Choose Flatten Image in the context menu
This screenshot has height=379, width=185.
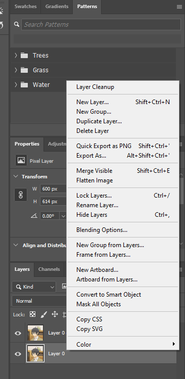coord(95,180)
